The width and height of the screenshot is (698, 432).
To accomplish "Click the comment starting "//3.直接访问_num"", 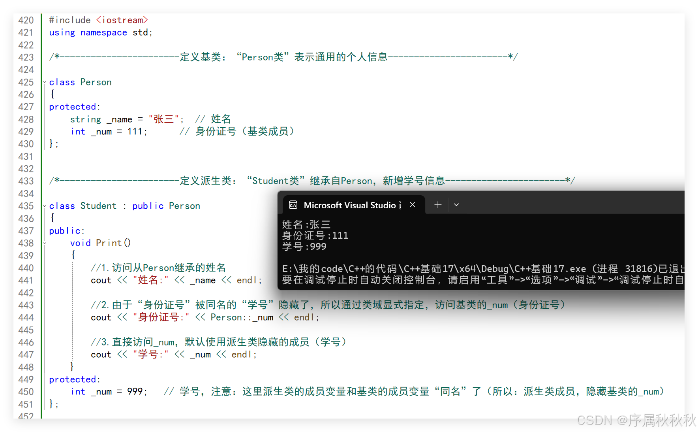I will [x=219, y=342].
